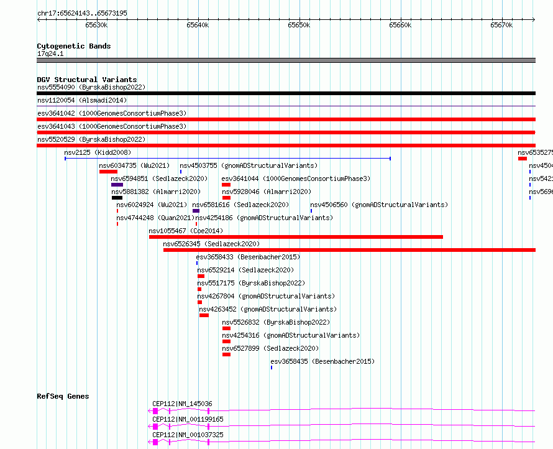553x449 pixels.
Task: Select esv3641044 (1000GenomesConsortiumPhase3) label
Action: tap(296, 178)
